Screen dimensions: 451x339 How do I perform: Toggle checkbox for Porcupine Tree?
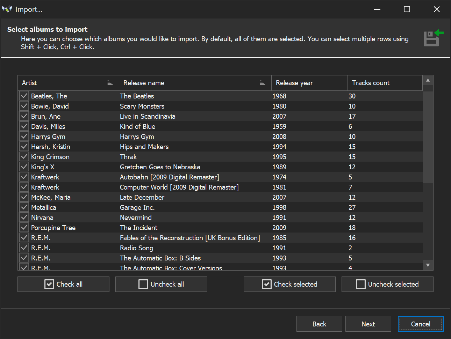24,227
